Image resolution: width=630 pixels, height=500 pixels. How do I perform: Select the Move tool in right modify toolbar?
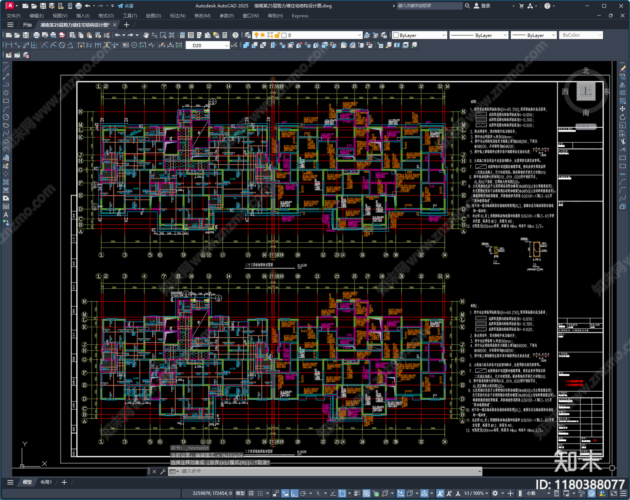coord(623,109)
